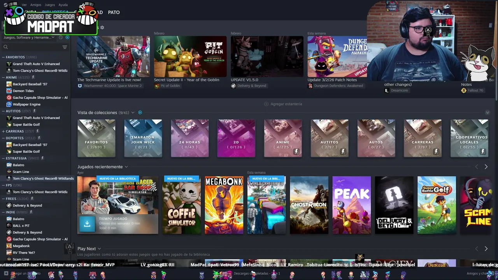This screenshot has width=498, height=280.
Task: Click the Fallout 76 game icon
Action: click(x=464, y=90)
